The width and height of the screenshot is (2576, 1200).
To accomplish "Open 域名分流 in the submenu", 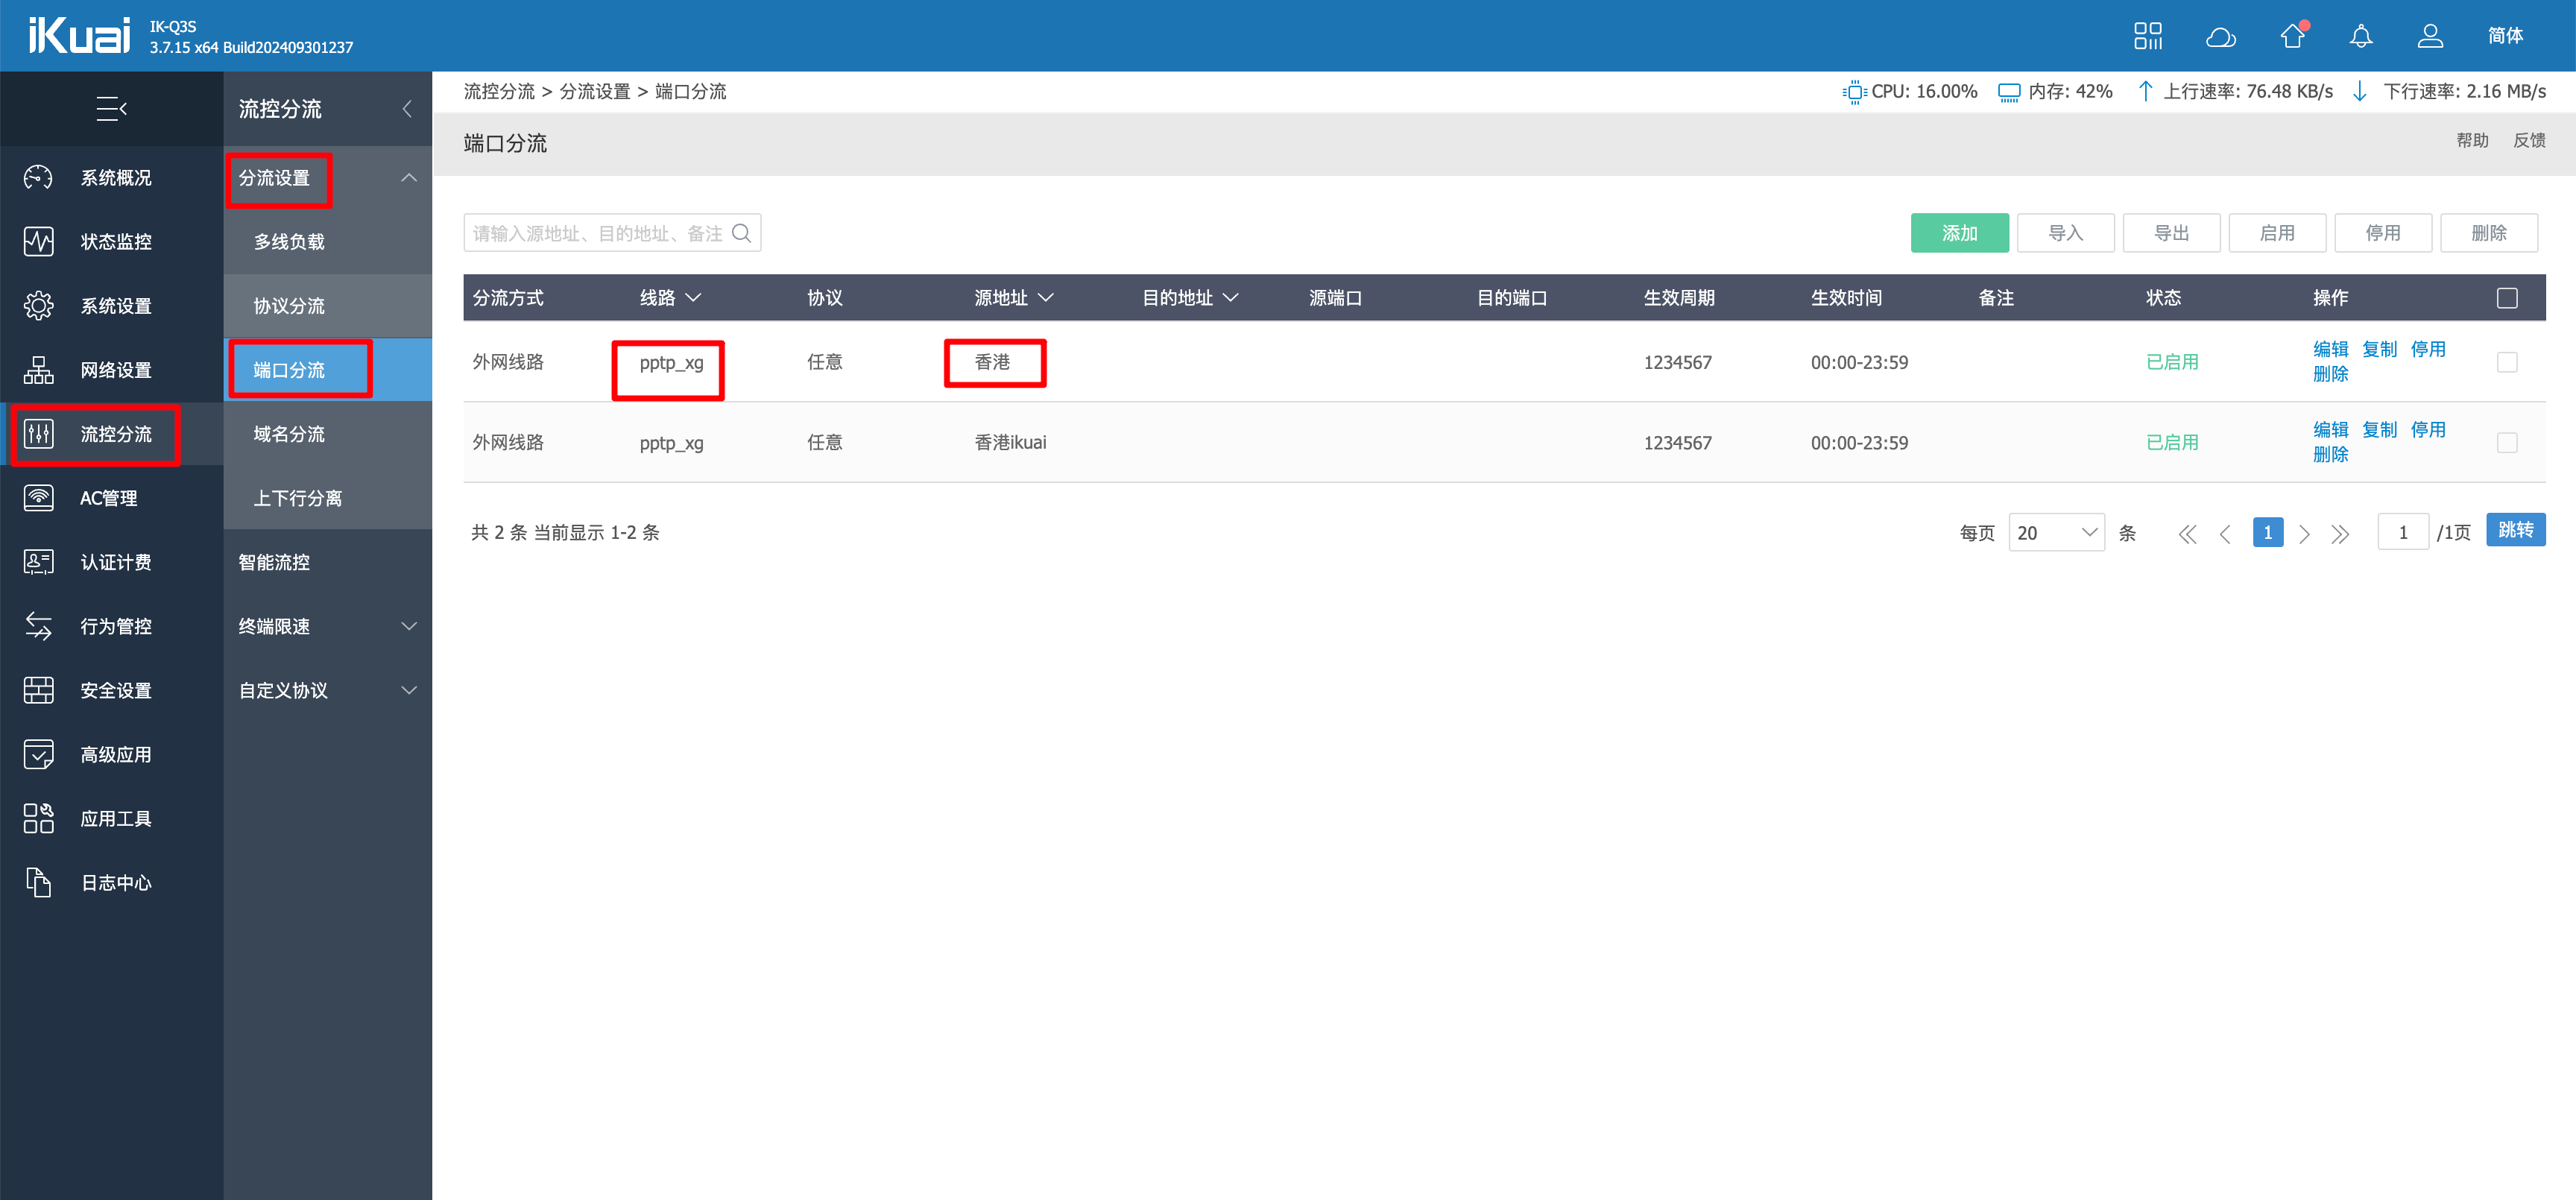I will click(x=289, y=434).
